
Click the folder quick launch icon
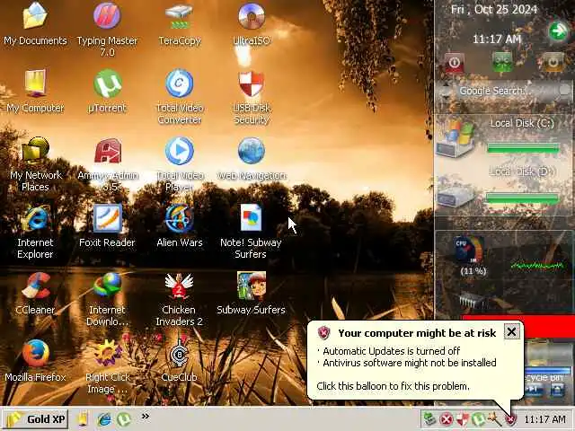point(84,419)
